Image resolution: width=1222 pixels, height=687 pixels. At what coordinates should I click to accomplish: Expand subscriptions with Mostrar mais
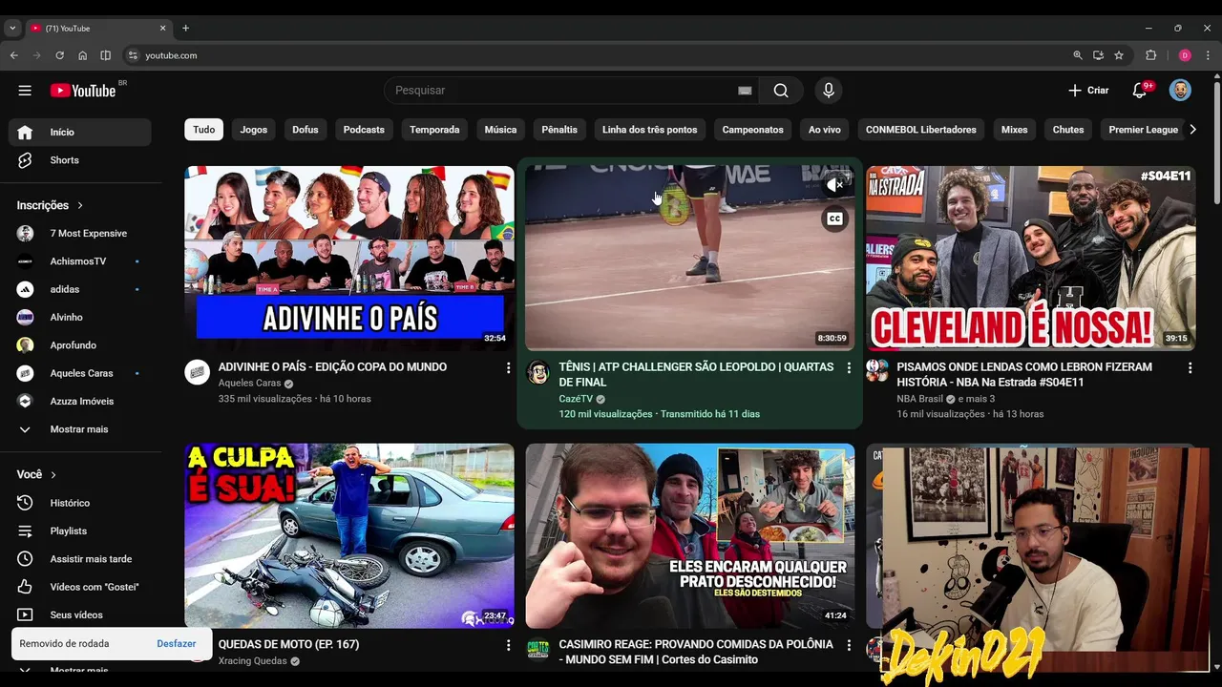(x=80, y=429)
